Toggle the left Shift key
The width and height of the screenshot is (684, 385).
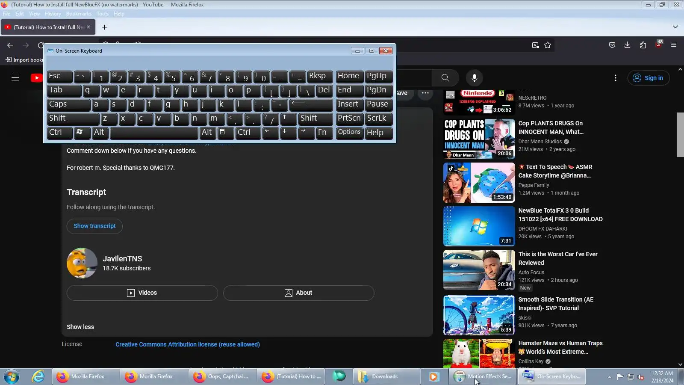[73, 118]
